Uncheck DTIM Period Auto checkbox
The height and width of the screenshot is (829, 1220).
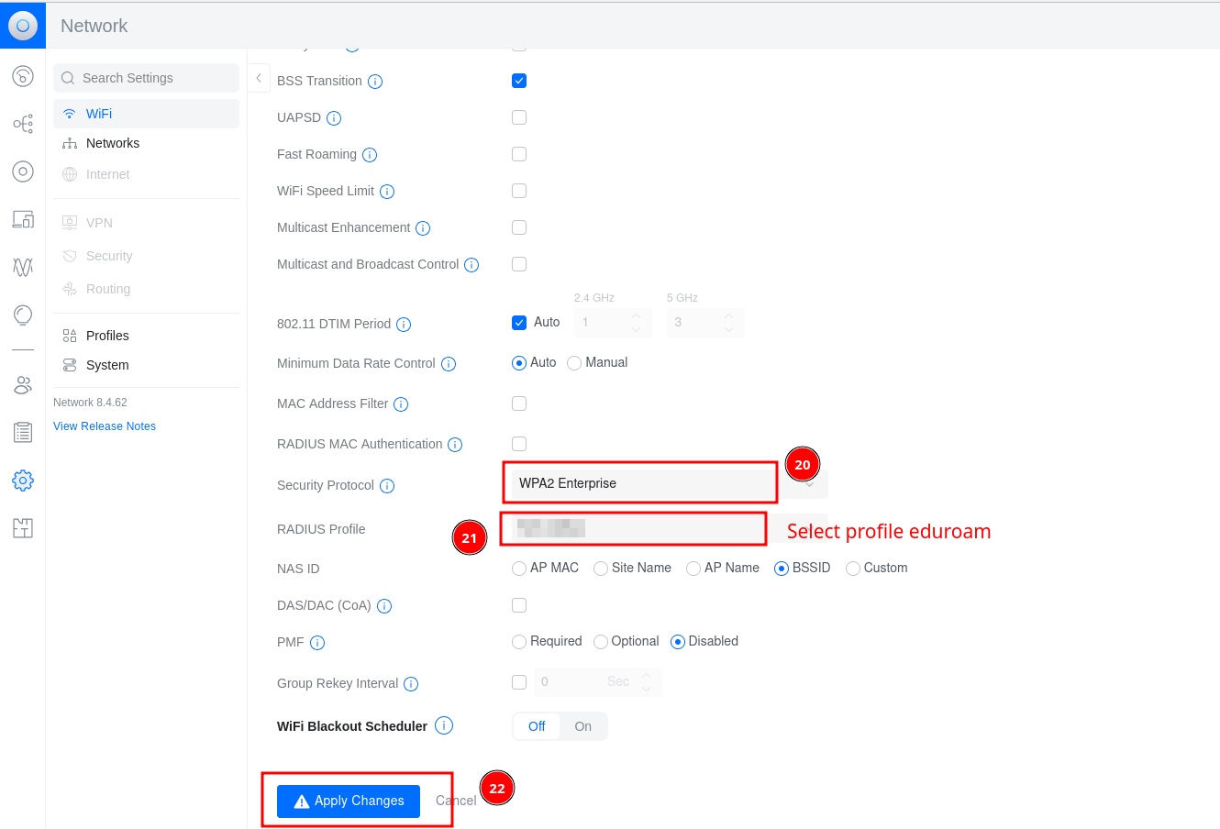coord(519,323)
